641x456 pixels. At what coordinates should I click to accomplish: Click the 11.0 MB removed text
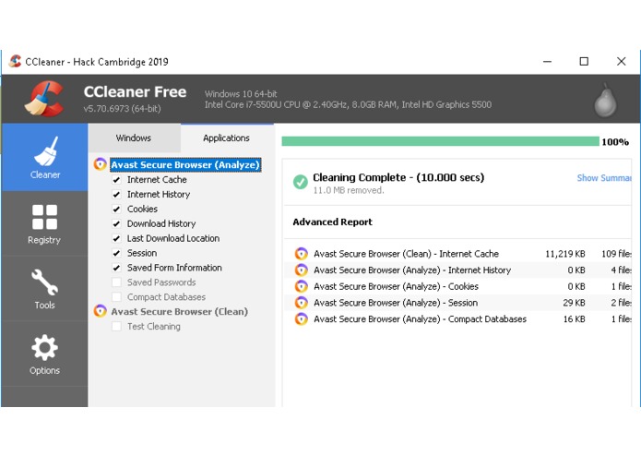(x=349, y=190)
